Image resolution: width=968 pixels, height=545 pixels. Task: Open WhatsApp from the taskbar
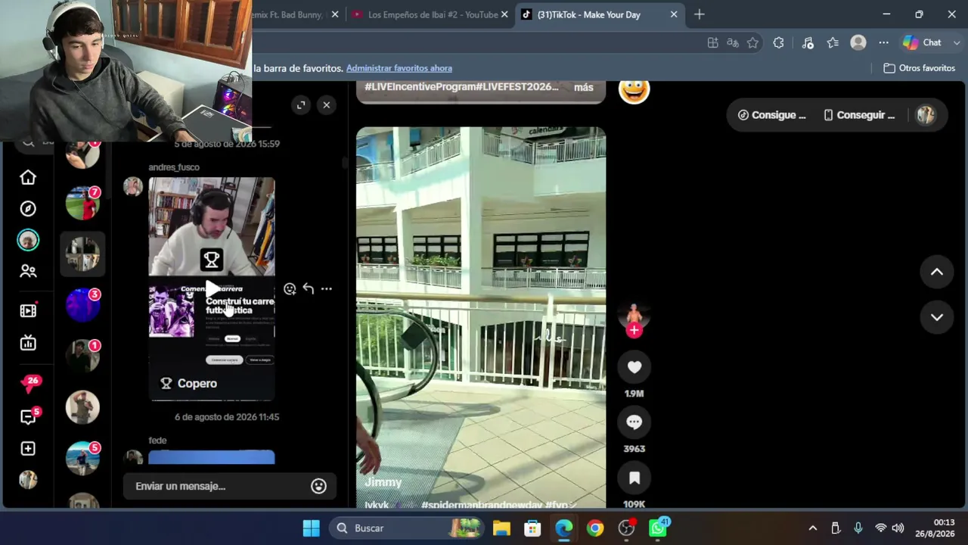pyautogui.click(x=658, y=528)
